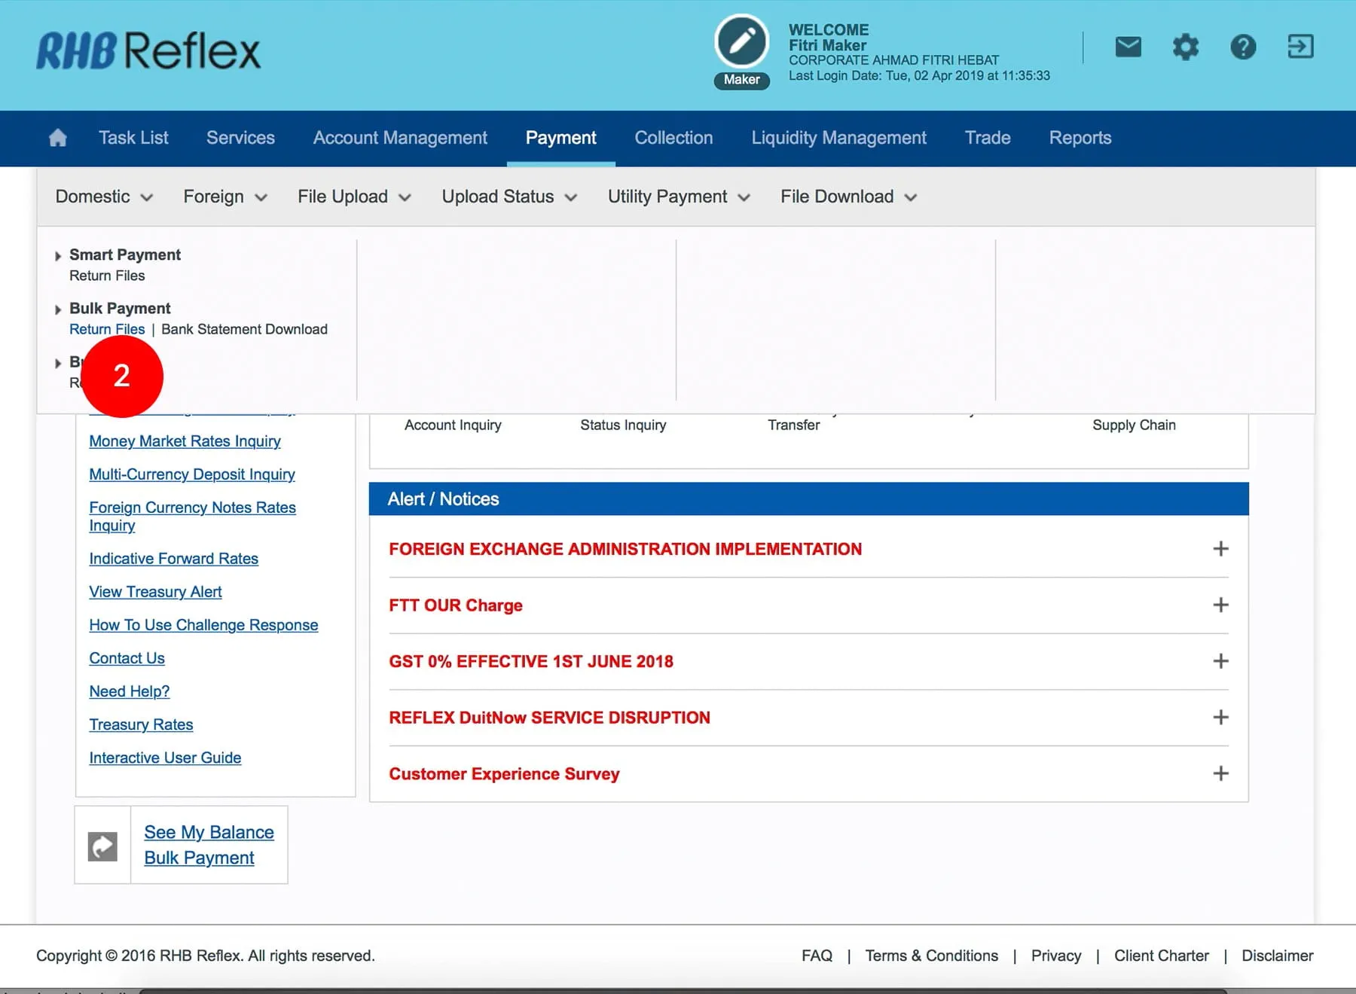
Task: Open the mail inbox envelope icon
Action: (x=1128, y=47)
